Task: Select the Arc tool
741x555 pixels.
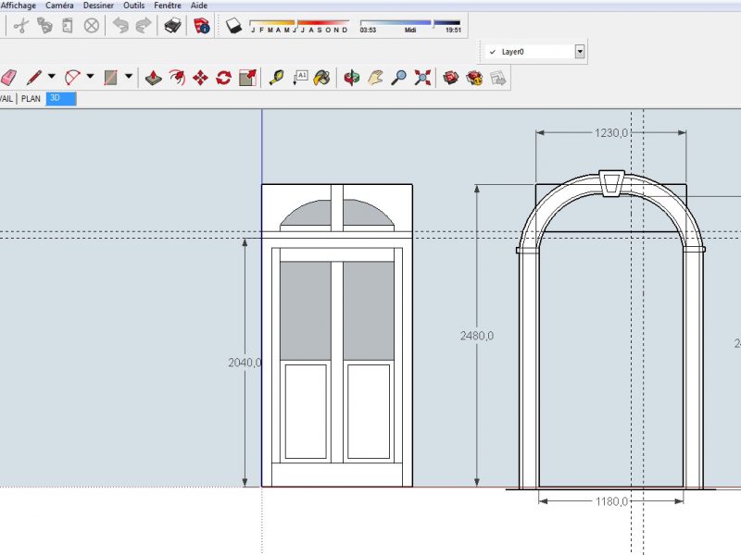Action: [x=72, y=78]
